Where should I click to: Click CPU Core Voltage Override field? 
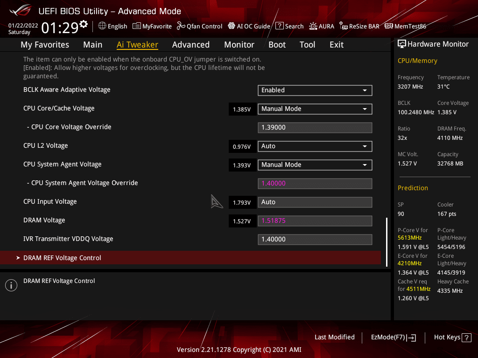pos(315,128)
